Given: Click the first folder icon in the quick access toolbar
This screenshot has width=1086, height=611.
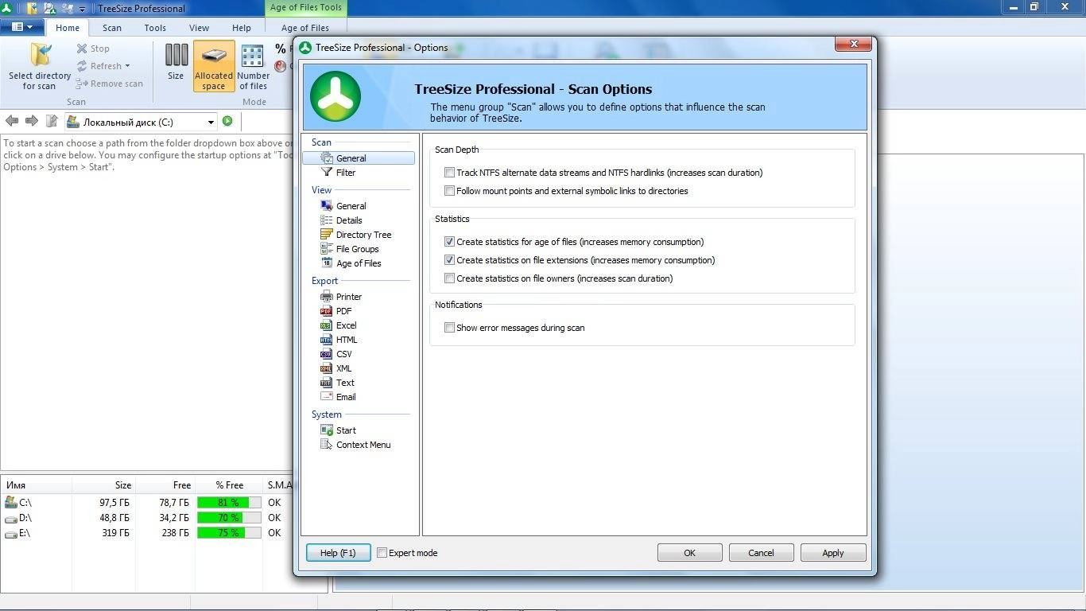Looking at the screenshot, I should coord(32,8).
